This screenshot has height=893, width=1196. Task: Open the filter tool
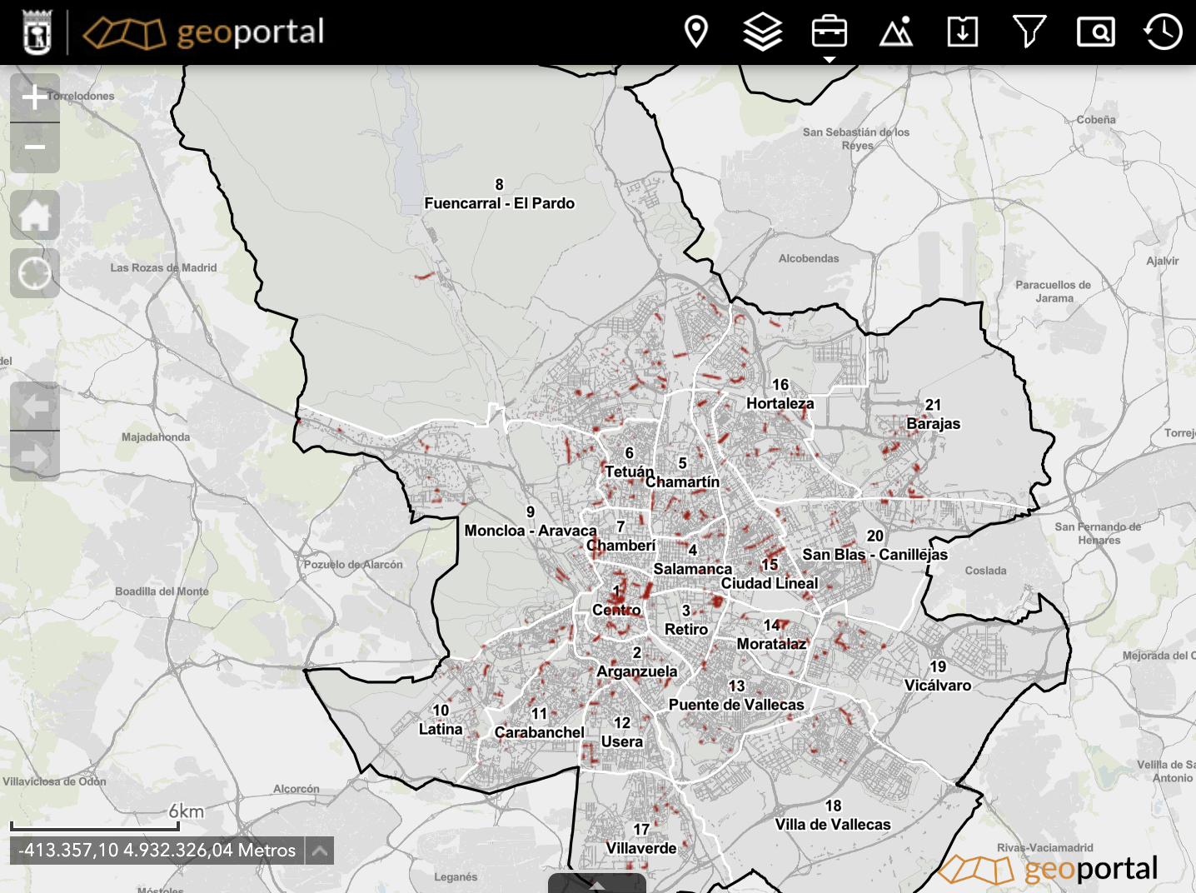click(x=1029, y=32)
